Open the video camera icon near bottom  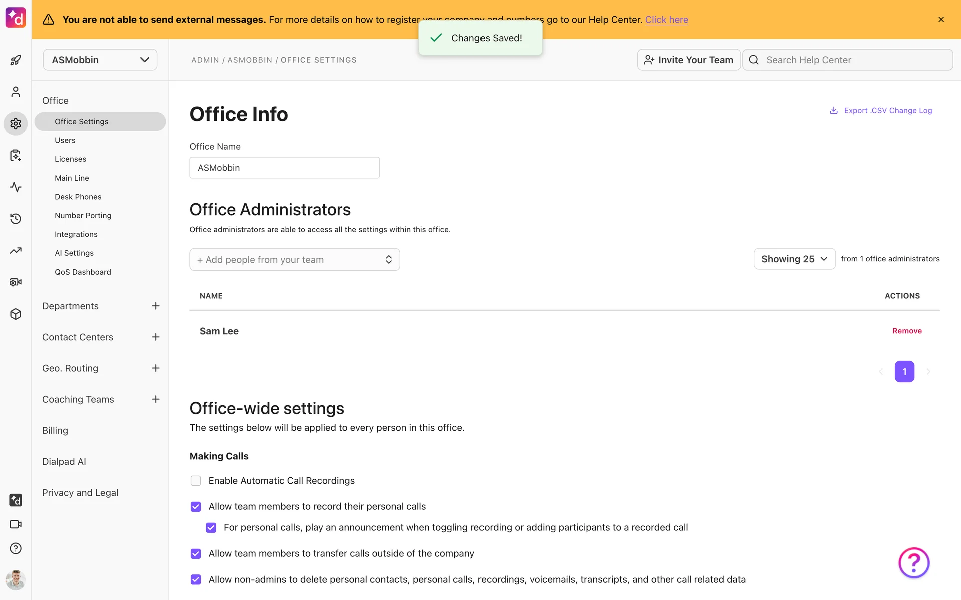click(x=16, y=524)
